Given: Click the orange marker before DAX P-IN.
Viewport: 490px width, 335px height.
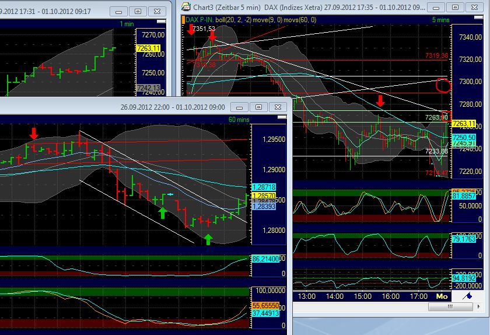Looking at the screenshot, I should [x=183, y=20].
